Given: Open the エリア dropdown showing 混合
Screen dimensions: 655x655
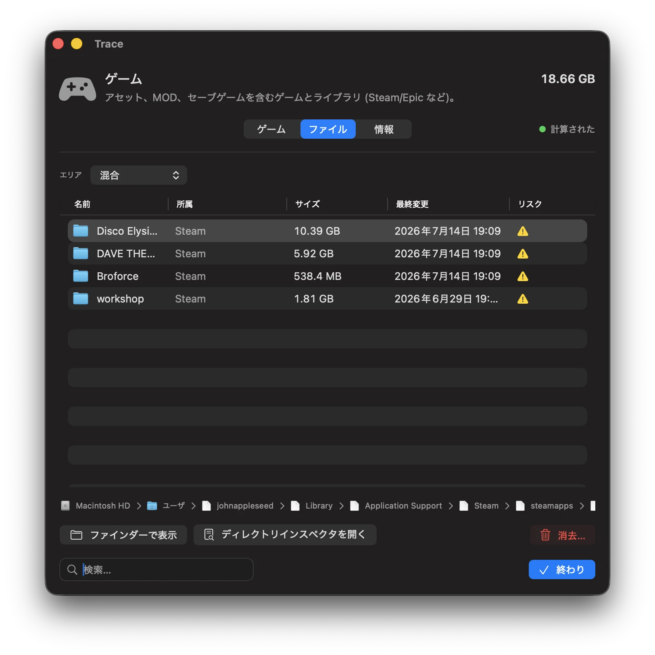Looking at the screenshot, I should (138, 175).
